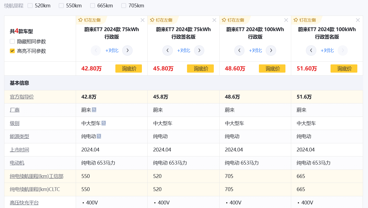This screenshot has width=368, height=208.
Task: Click 询底价 button for 42.80万 model
Action: click(128, 69)
